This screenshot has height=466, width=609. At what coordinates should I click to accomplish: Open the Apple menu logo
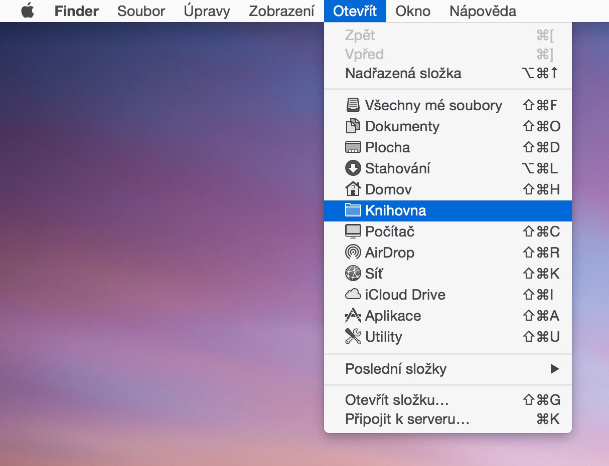28,11
